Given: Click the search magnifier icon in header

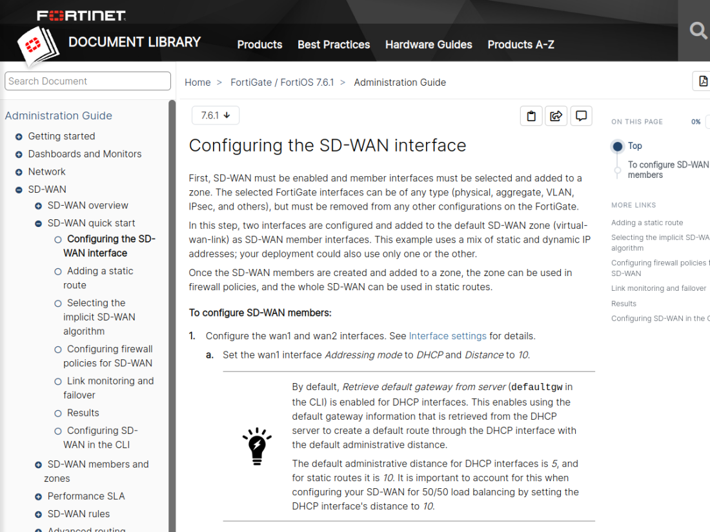Looking at the screenshot, I should pos(698,31).
